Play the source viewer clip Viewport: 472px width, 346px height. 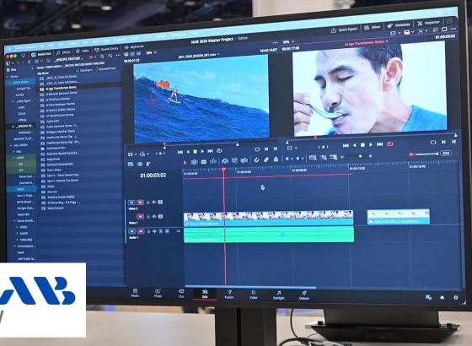click(x=202, y=151)
